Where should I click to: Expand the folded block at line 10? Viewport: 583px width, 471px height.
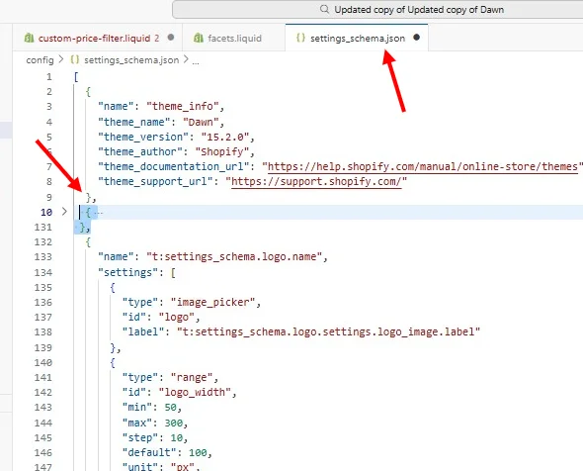(64, 212)
